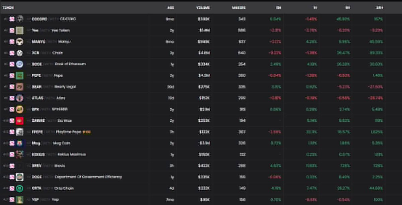Image resolution: width=402 pixels, height=205 pixels.
Task: Click the 20d age of Bearly Legal
Action: tap(171, 87)
